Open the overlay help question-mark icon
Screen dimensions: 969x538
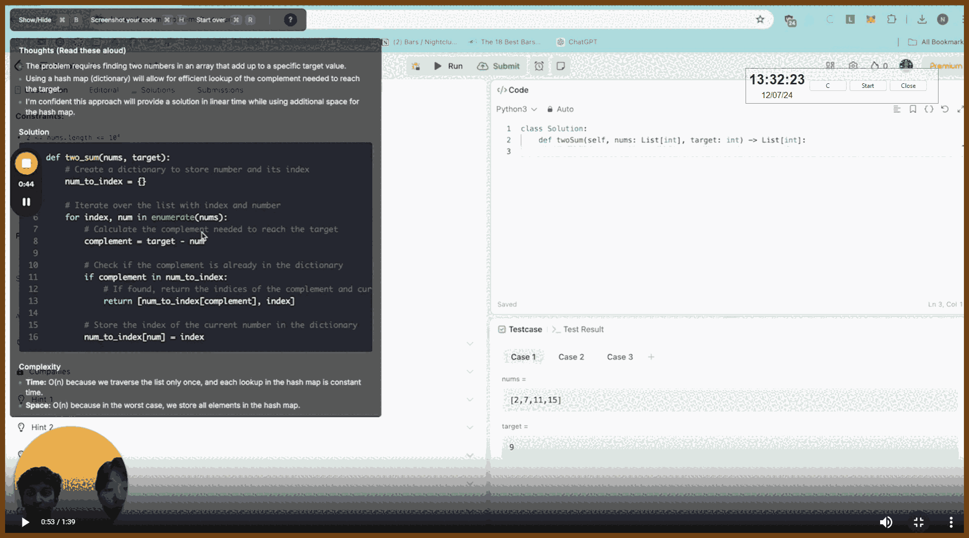coord(290,20)
